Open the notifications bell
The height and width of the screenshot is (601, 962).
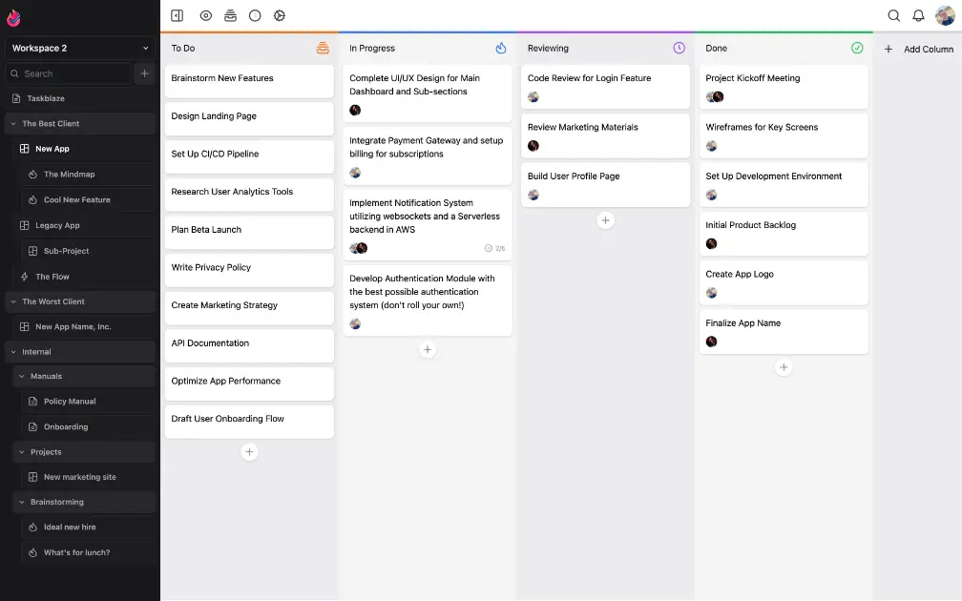coord(917,15)
